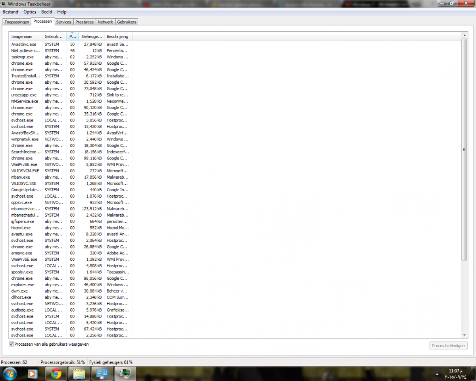This screenshot has height=381, width=476.
Task: Uncheck 'Processen van alle gebruikers weergeven'
Action: click(x=12, y=344)
